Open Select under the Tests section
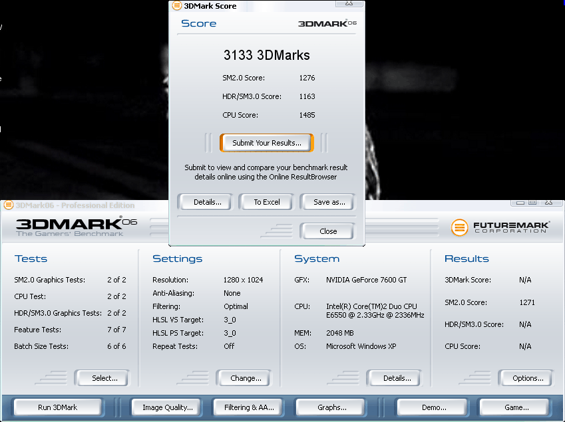This screenshot has height=422, width=565. [x=104, y=378]
